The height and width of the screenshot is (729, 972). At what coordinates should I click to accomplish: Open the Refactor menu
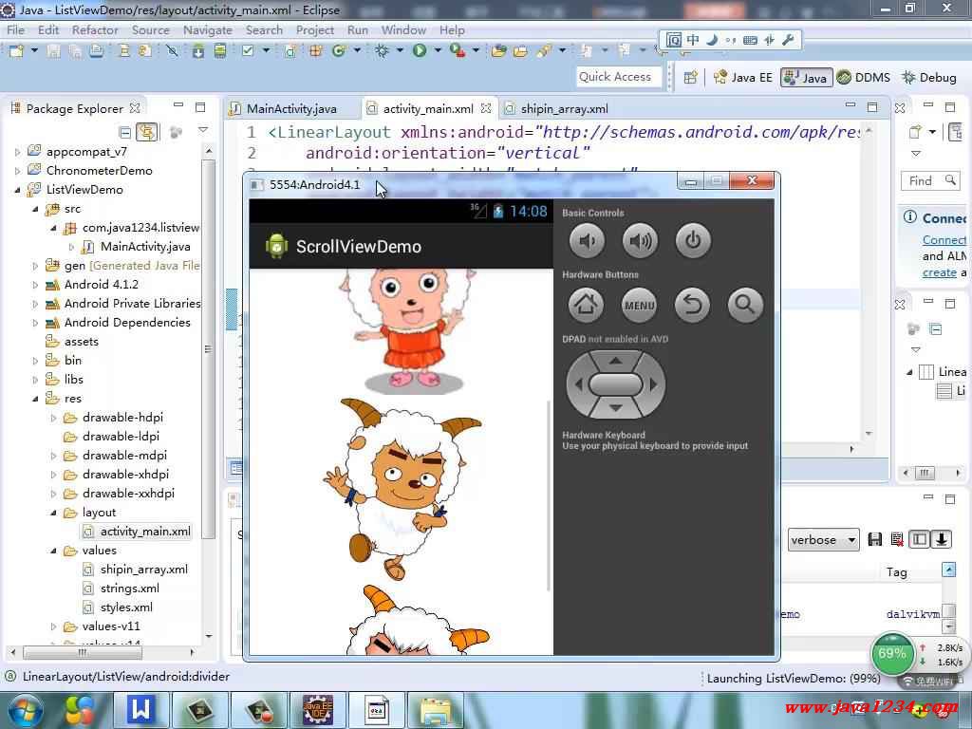95,29
